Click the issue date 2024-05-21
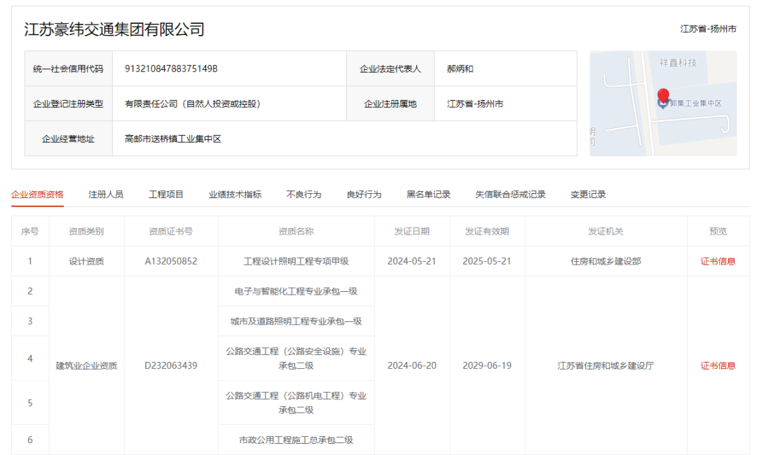This screenshot has width=757, height=455. 412,261
